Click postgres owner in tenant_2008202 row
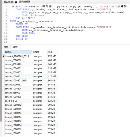Viewport: 130px width, 137px height. point(40,60)
